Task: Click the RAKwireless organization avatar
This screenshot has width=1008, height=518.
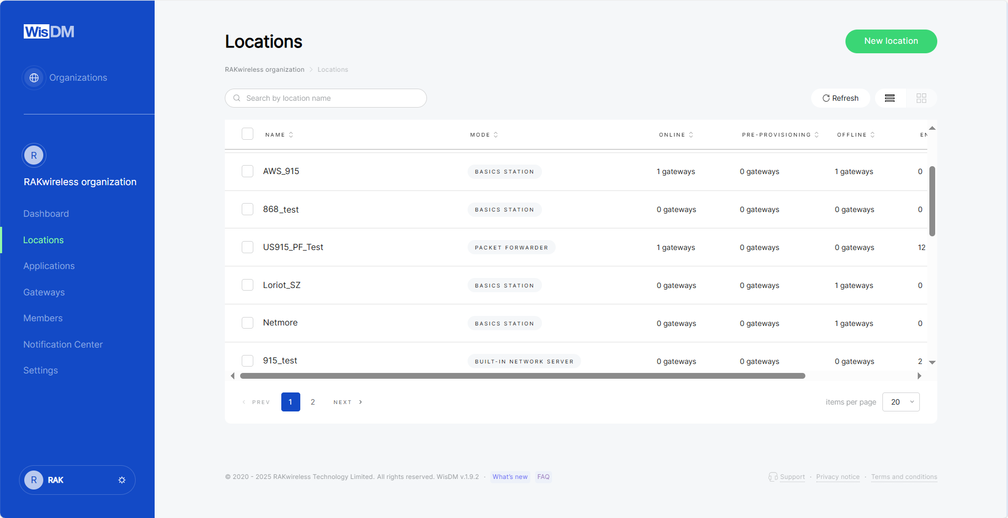Action: point(34,156)
